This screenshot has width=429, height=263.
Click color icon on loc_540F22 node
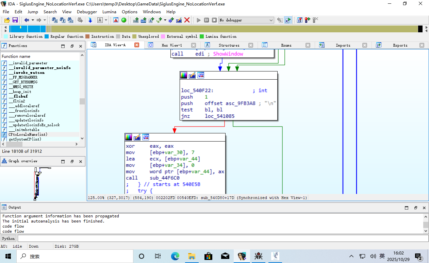point(184,75)
